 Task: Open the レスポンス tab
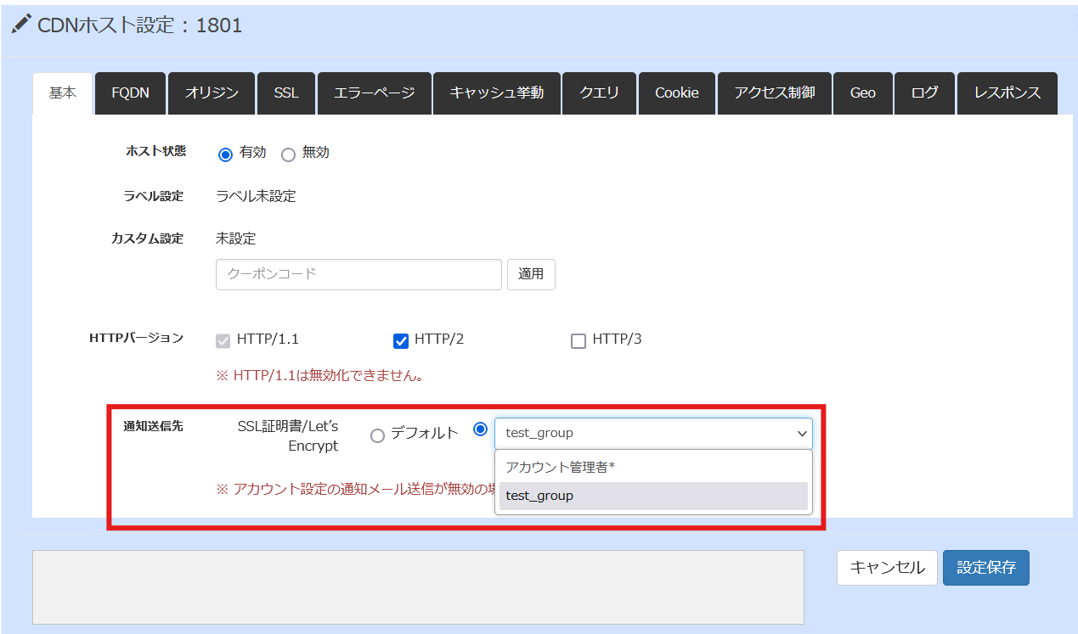1007,93
